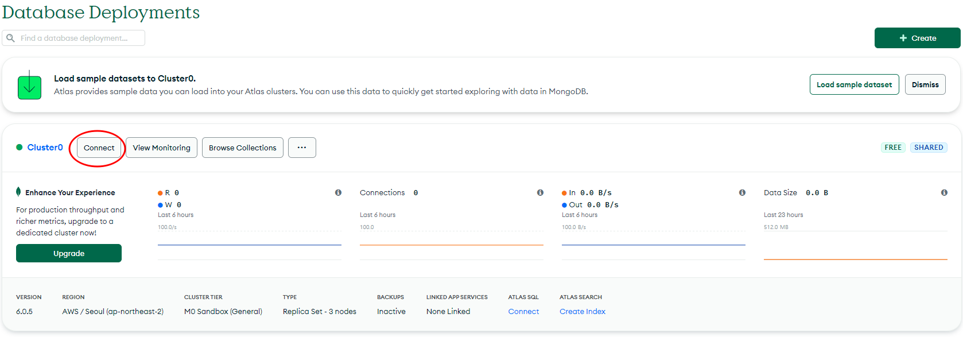The image size is (963, 337).
Task: Open info icon for network In/Out chart
Action: point(742,193)
